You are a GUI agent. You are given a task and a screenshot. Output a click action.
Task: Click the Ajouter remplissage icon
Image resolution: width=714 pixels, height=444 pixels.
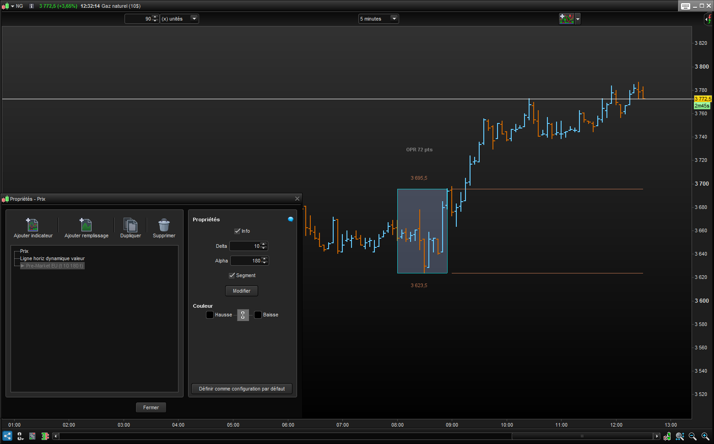coord(86,225)
